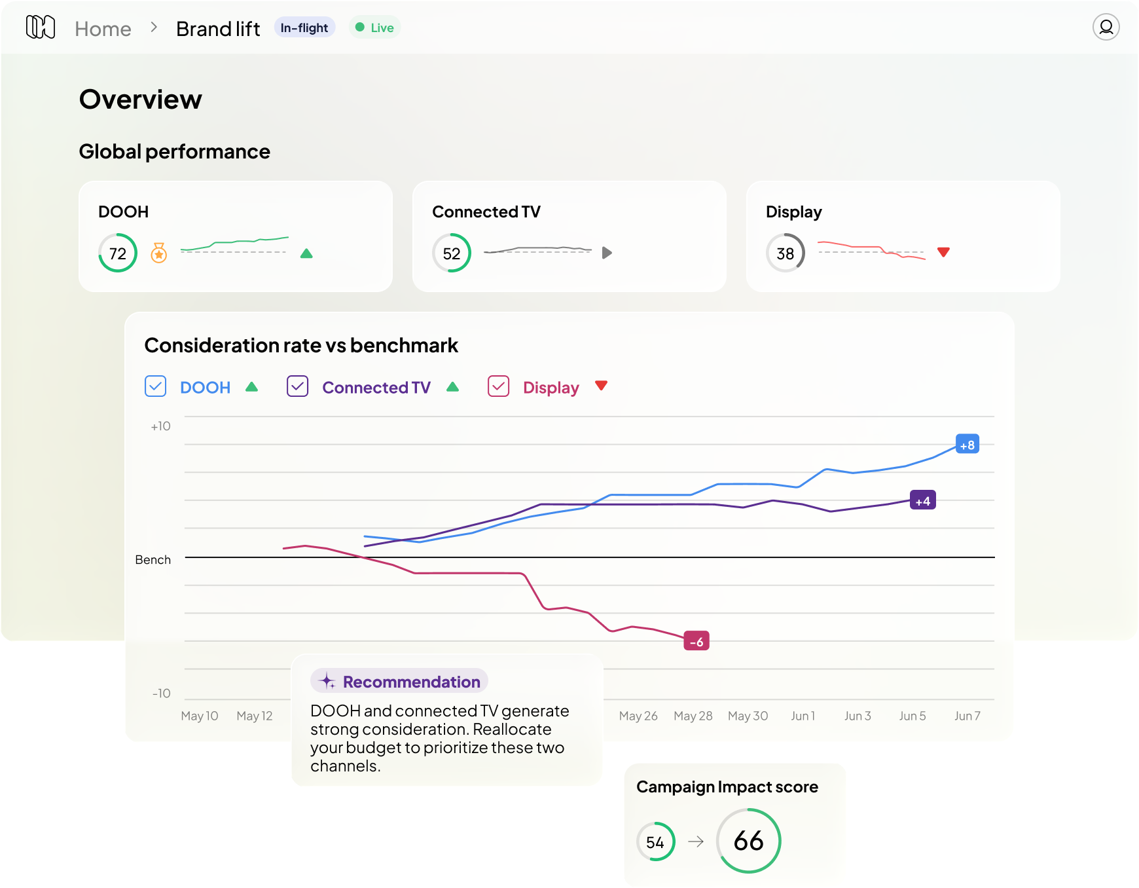Go to Home in the breadcrumb
Screen dimensions: 1139x888
(103, 29)
